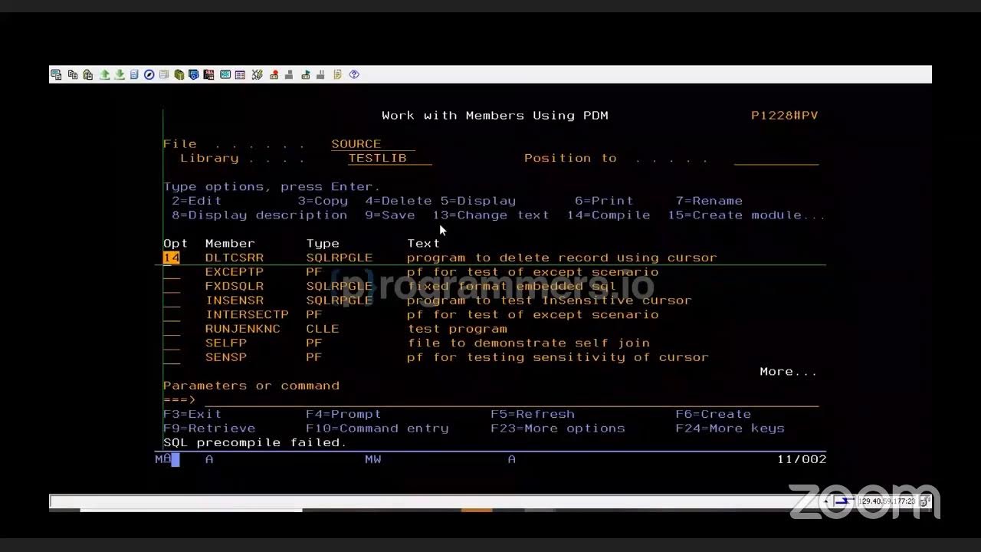Click the Position to input field
981x552 pixels.
coord(776,159)
